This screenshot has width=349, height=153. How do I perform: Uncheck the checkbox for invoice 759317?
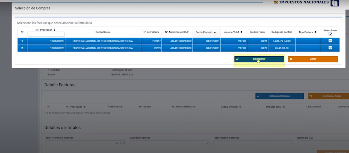point(330,41)
